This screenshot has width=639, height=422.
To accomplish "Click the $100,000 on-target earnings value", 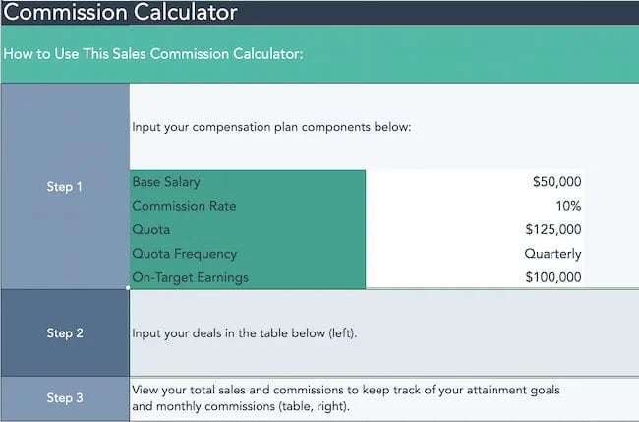I will [x=553, y=277].
